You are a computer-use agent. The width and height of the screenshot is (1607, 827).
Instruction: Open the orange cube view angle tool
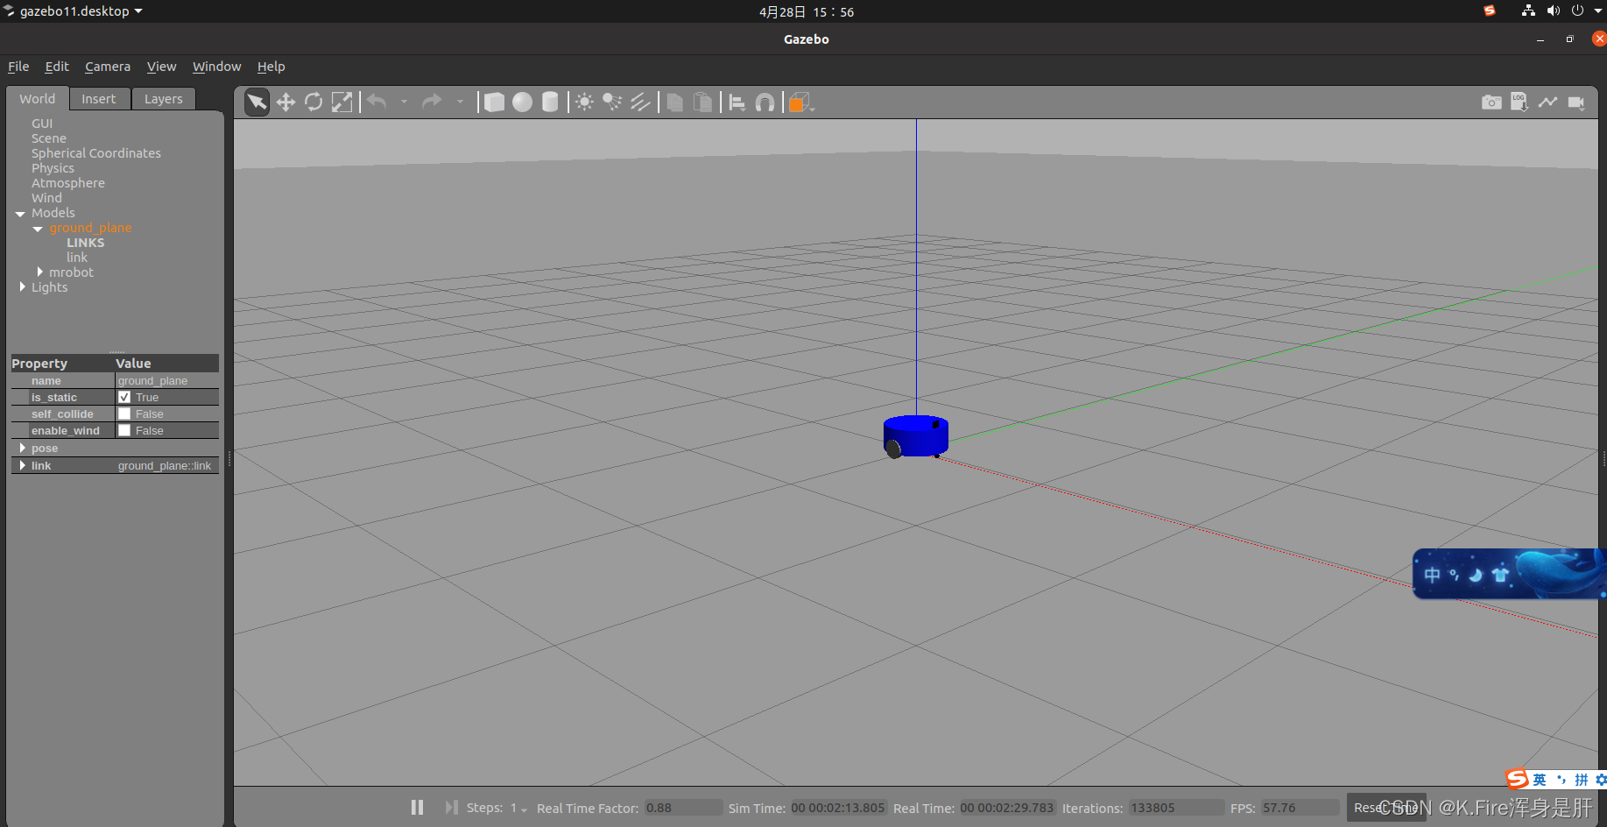pos(800,102)
